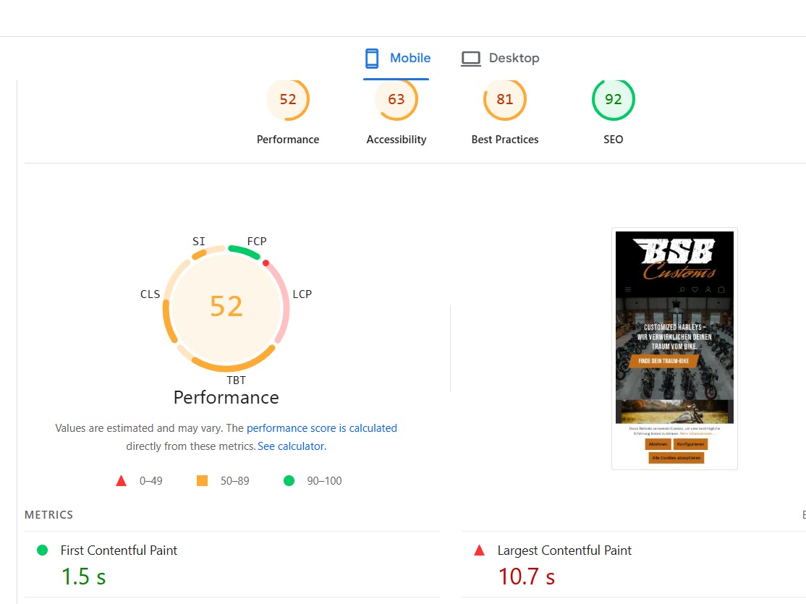Open the 'See calculator' link
The image size is (806, 604).
point(292,446)
